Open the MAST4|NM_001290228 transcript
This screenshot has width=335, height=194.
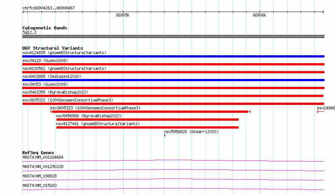click(x=43, y=167)
